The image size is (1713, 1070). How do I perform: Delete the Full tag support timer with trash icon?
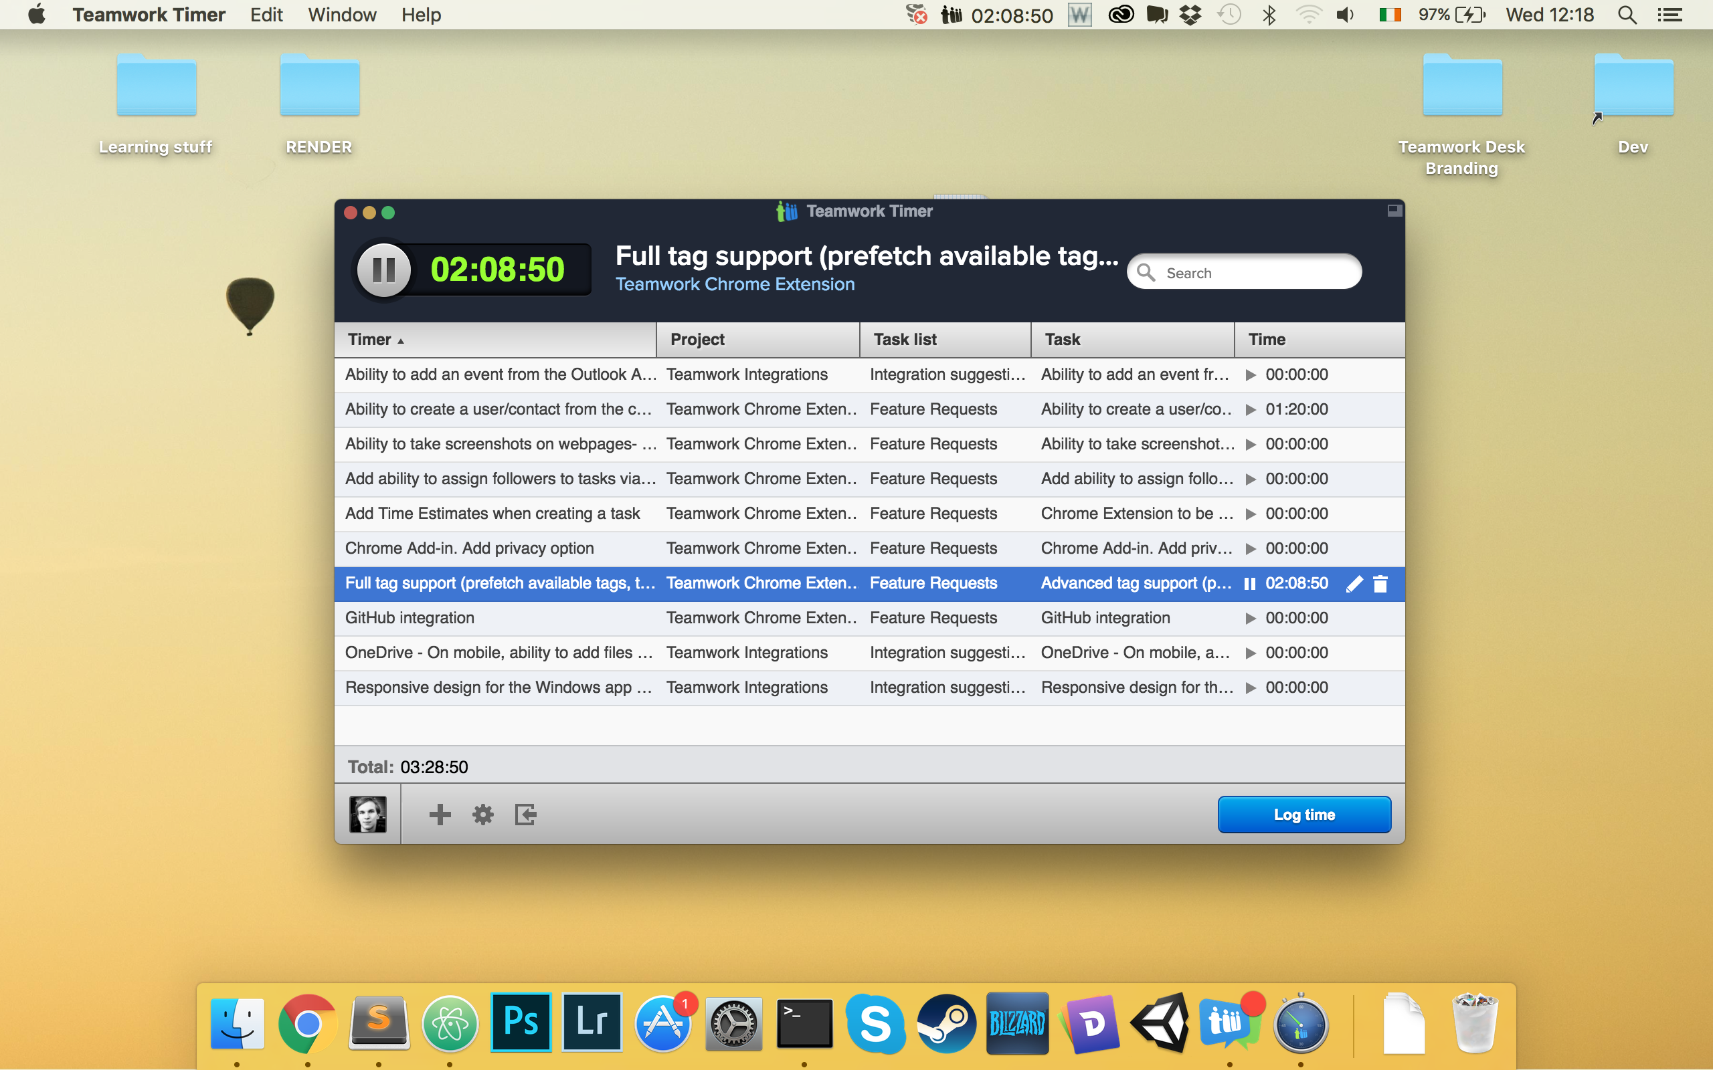pyautogui.click(x=1380, y=584)
